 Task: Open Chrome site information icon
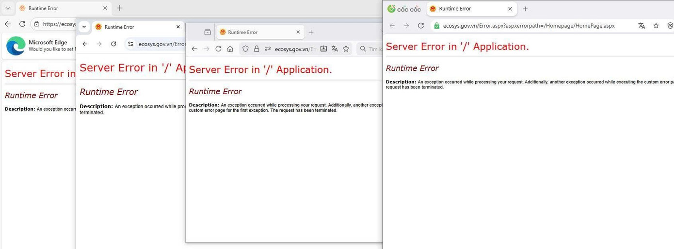(x=130, y=44)
